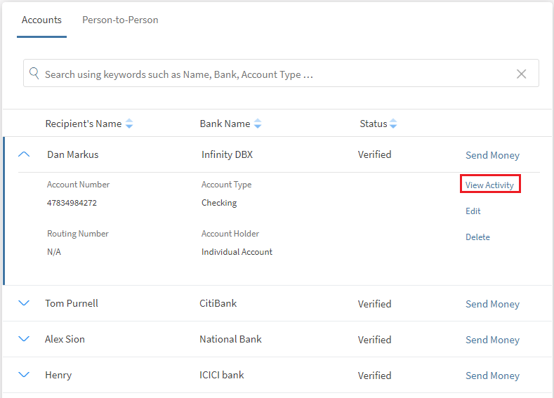Sort by Status arrows
The width and height of the screenshot is (554, 398).
tap(393, 124)
